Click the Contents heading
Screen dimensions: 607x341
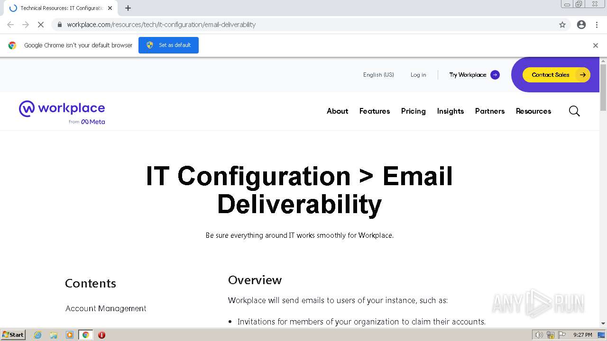[91, 283]
